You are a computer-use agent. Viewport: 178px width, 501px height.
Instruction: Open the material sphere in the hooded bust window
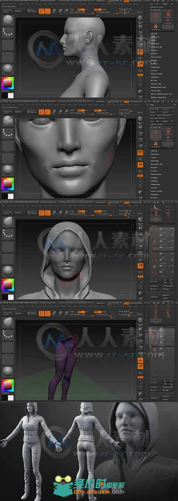tap(8, 270)
